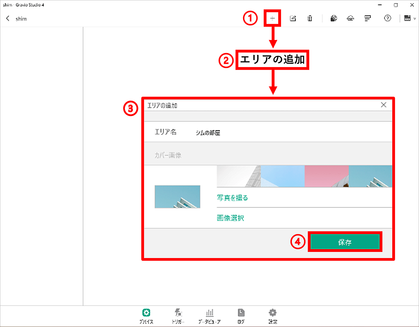Close the エリアの追加 dialog with X
The image size is (419, 327).
(384, 105)
